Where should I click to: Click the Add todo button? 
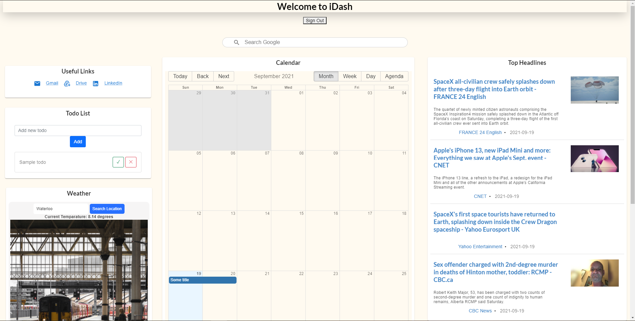point(78,142)
